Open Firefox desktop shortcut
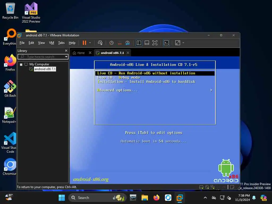This screenshot has height=204, width=272. coord(10,63)
